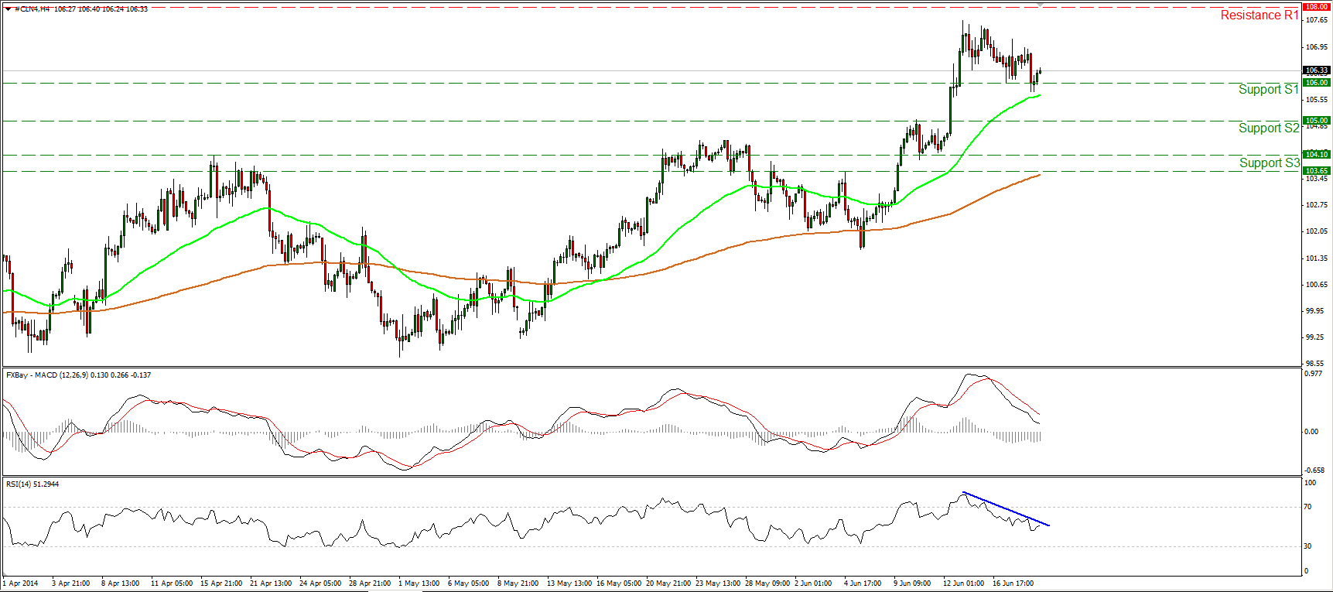
Task: Click the FXBay MACD (12,26,9) indicator label
Action: 77,375
